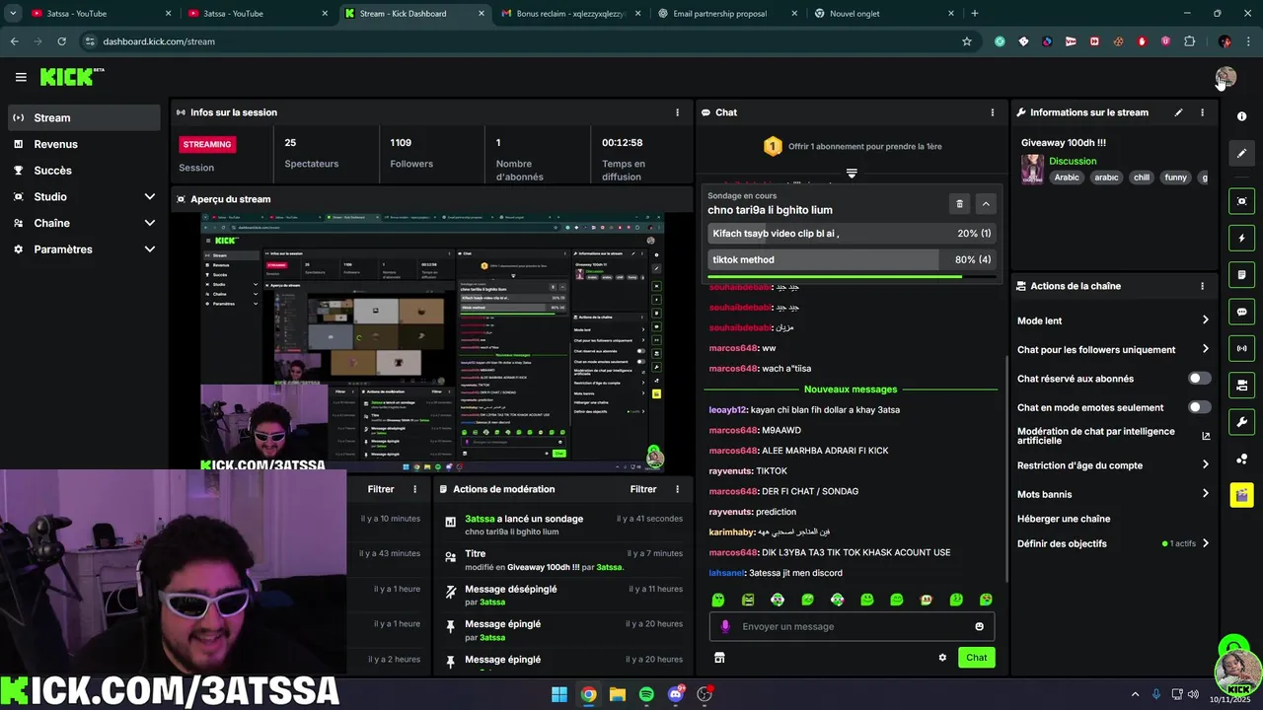Edit stream information with the pencil icon

[1178, 112]
